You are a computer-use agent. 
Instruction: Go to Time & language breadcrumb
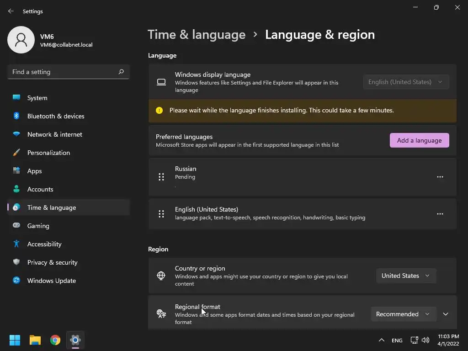[x=197, y=35]
